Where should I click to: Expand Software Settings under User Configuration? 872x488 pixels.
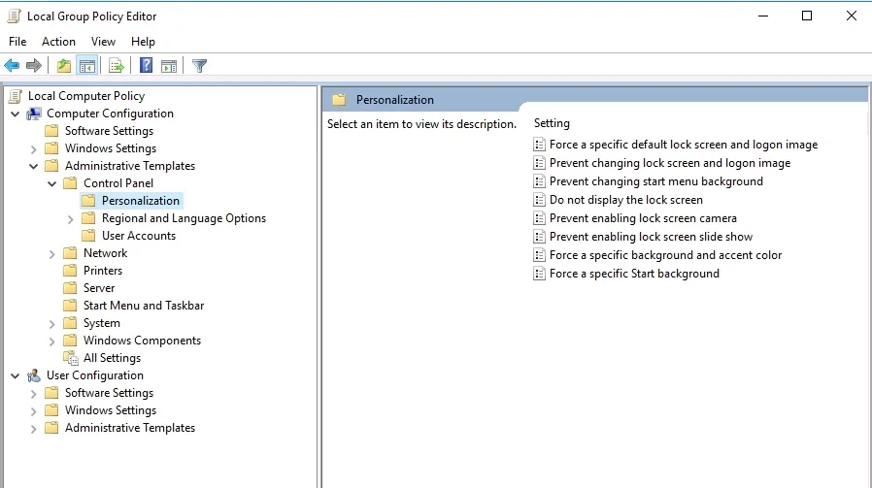pos(33,394)
